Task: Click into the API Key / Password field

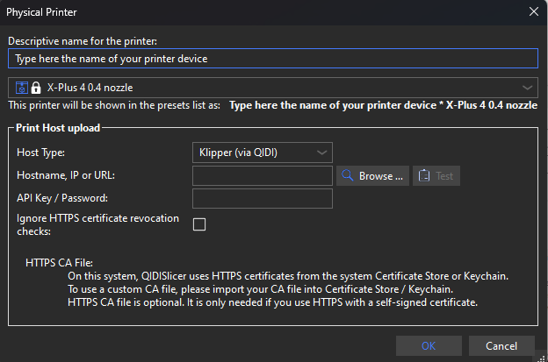Action: 262,199
